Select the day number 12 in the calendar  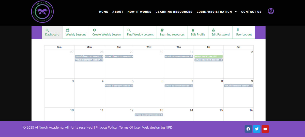coord(132,110)
